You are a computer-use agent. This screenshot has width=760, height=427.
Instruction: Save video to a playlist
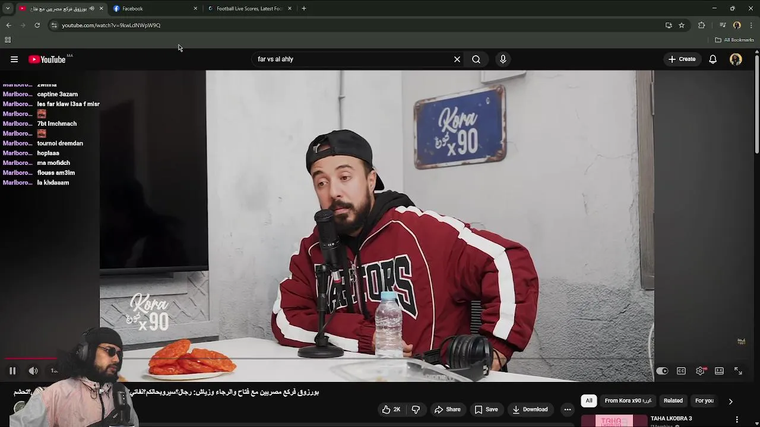point(486,409)
